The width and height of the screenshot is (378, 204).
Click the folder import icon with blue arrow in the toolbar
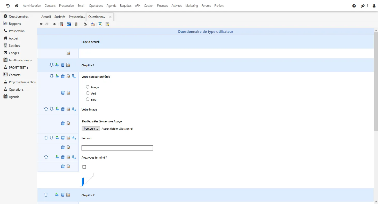click(93, 24)
